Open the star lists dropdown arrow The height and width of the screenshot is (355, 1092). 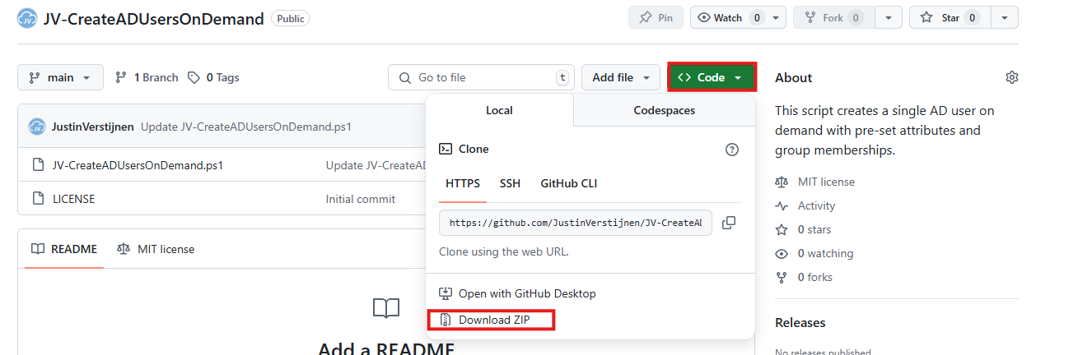click(1005, 17)
